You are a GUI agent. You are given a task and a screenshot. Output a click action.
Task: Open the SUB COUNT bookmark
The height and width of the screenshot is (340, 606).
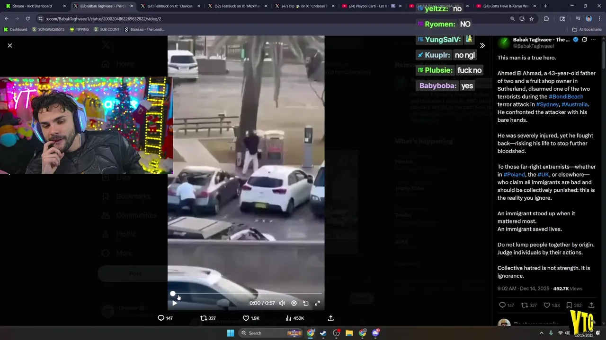[107, 29]
